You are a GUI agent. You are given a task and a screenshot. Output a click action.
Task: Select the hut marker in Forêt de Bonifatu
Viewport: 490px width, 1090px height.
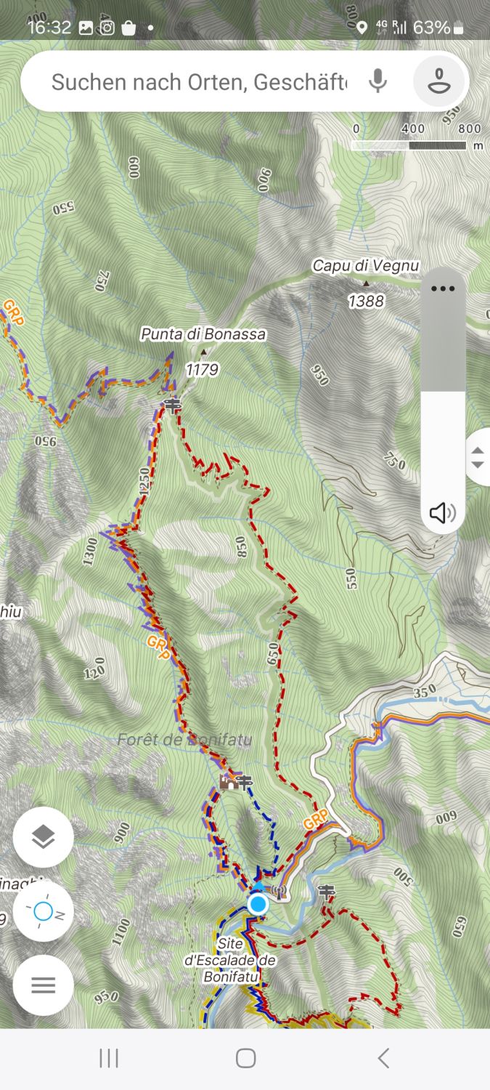228,782
